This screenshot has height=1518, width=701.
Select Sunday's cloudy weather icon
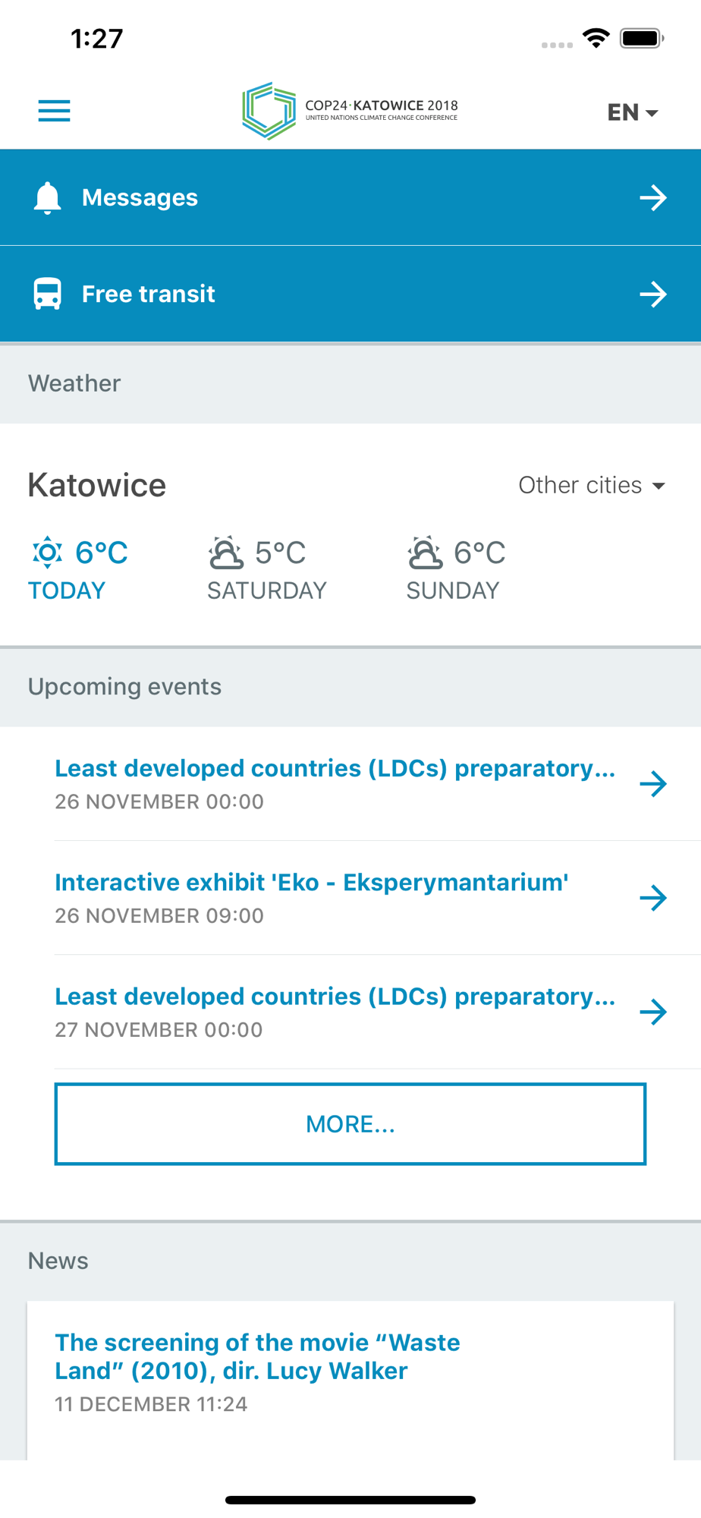425,553
